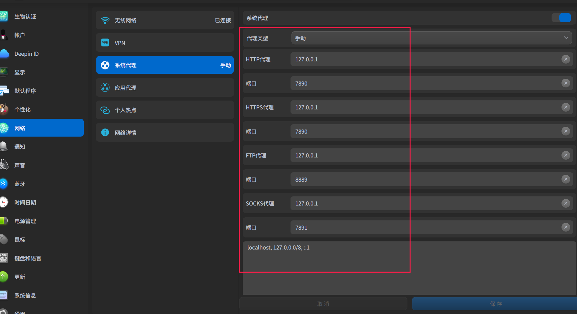Click the 手动 status on 系统代理 row
This screenshot has height=314, width=577.
(x=226, y=65)
